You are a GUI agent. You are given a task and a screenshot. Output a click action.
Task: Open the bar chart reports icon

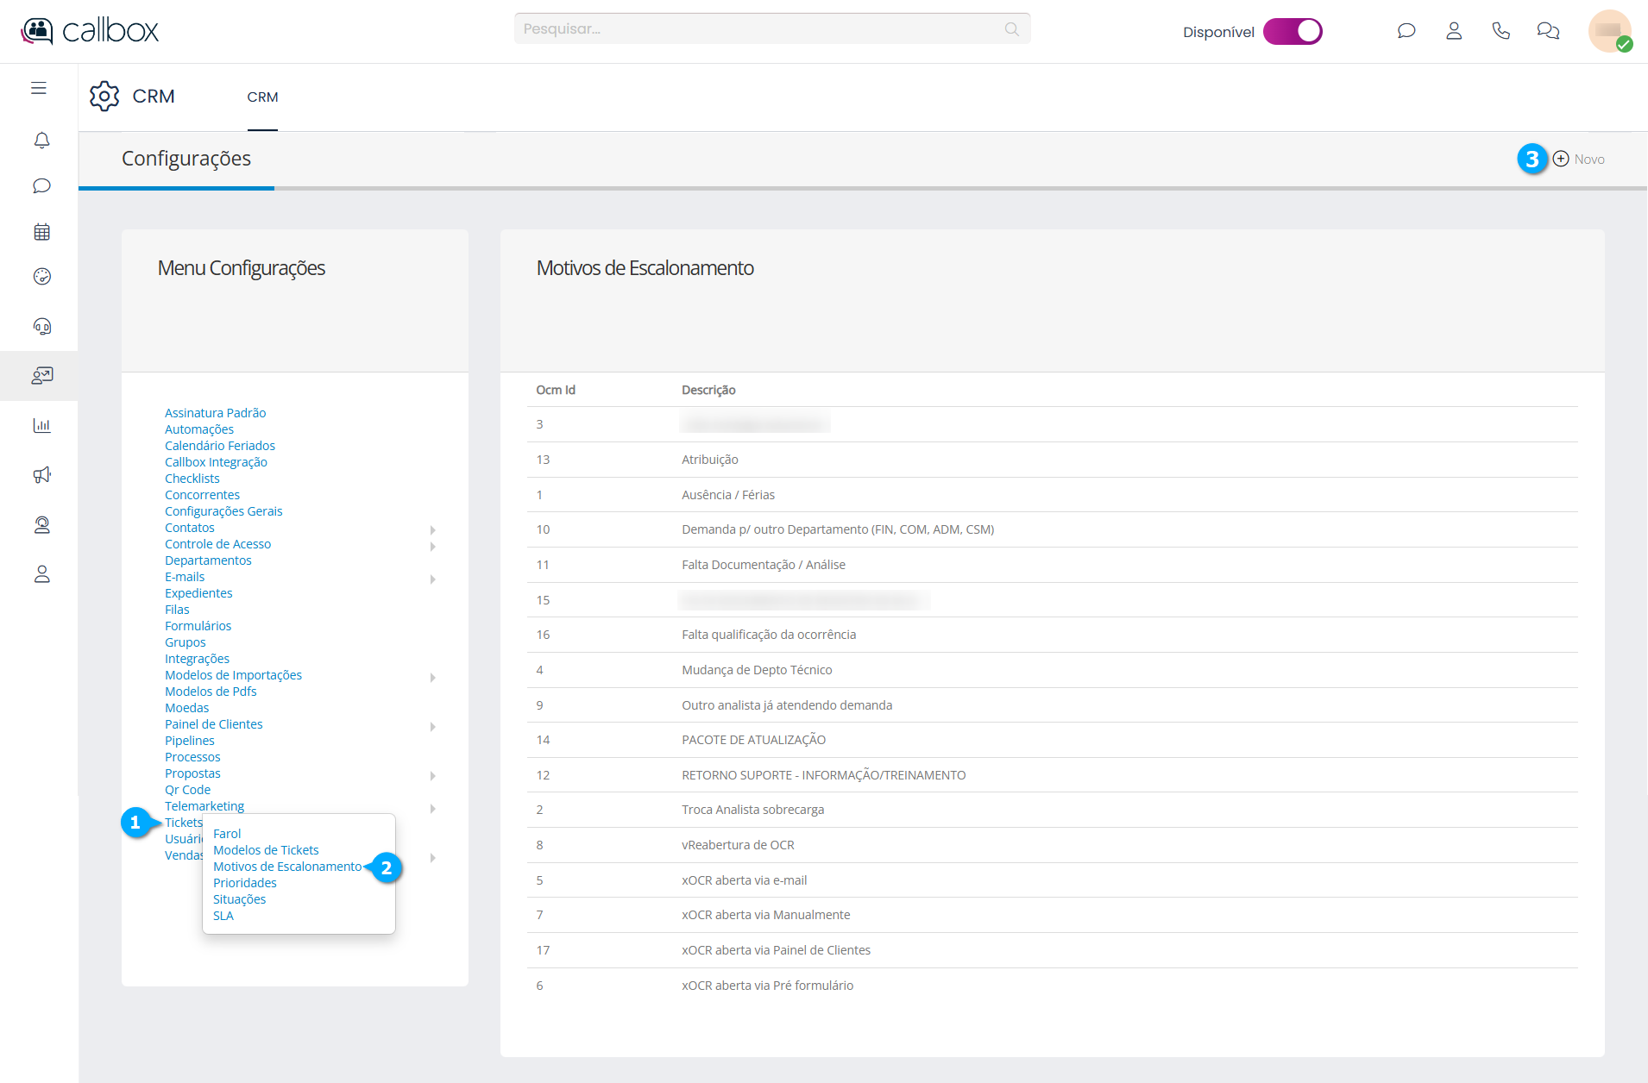pos(41,425)
